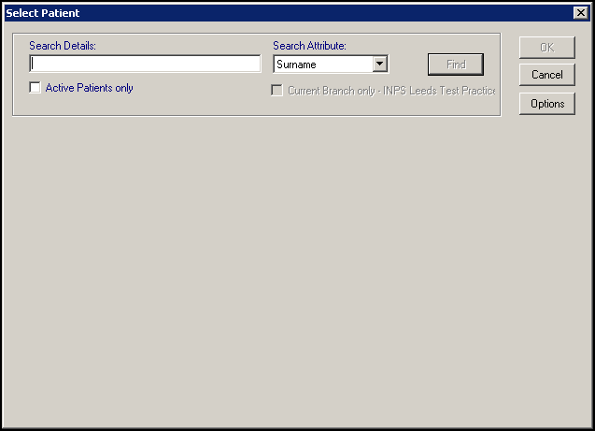Screen dimensions: 595x431
Task: Click the blank gap between Surname and Find
Action: coord(408,65)
